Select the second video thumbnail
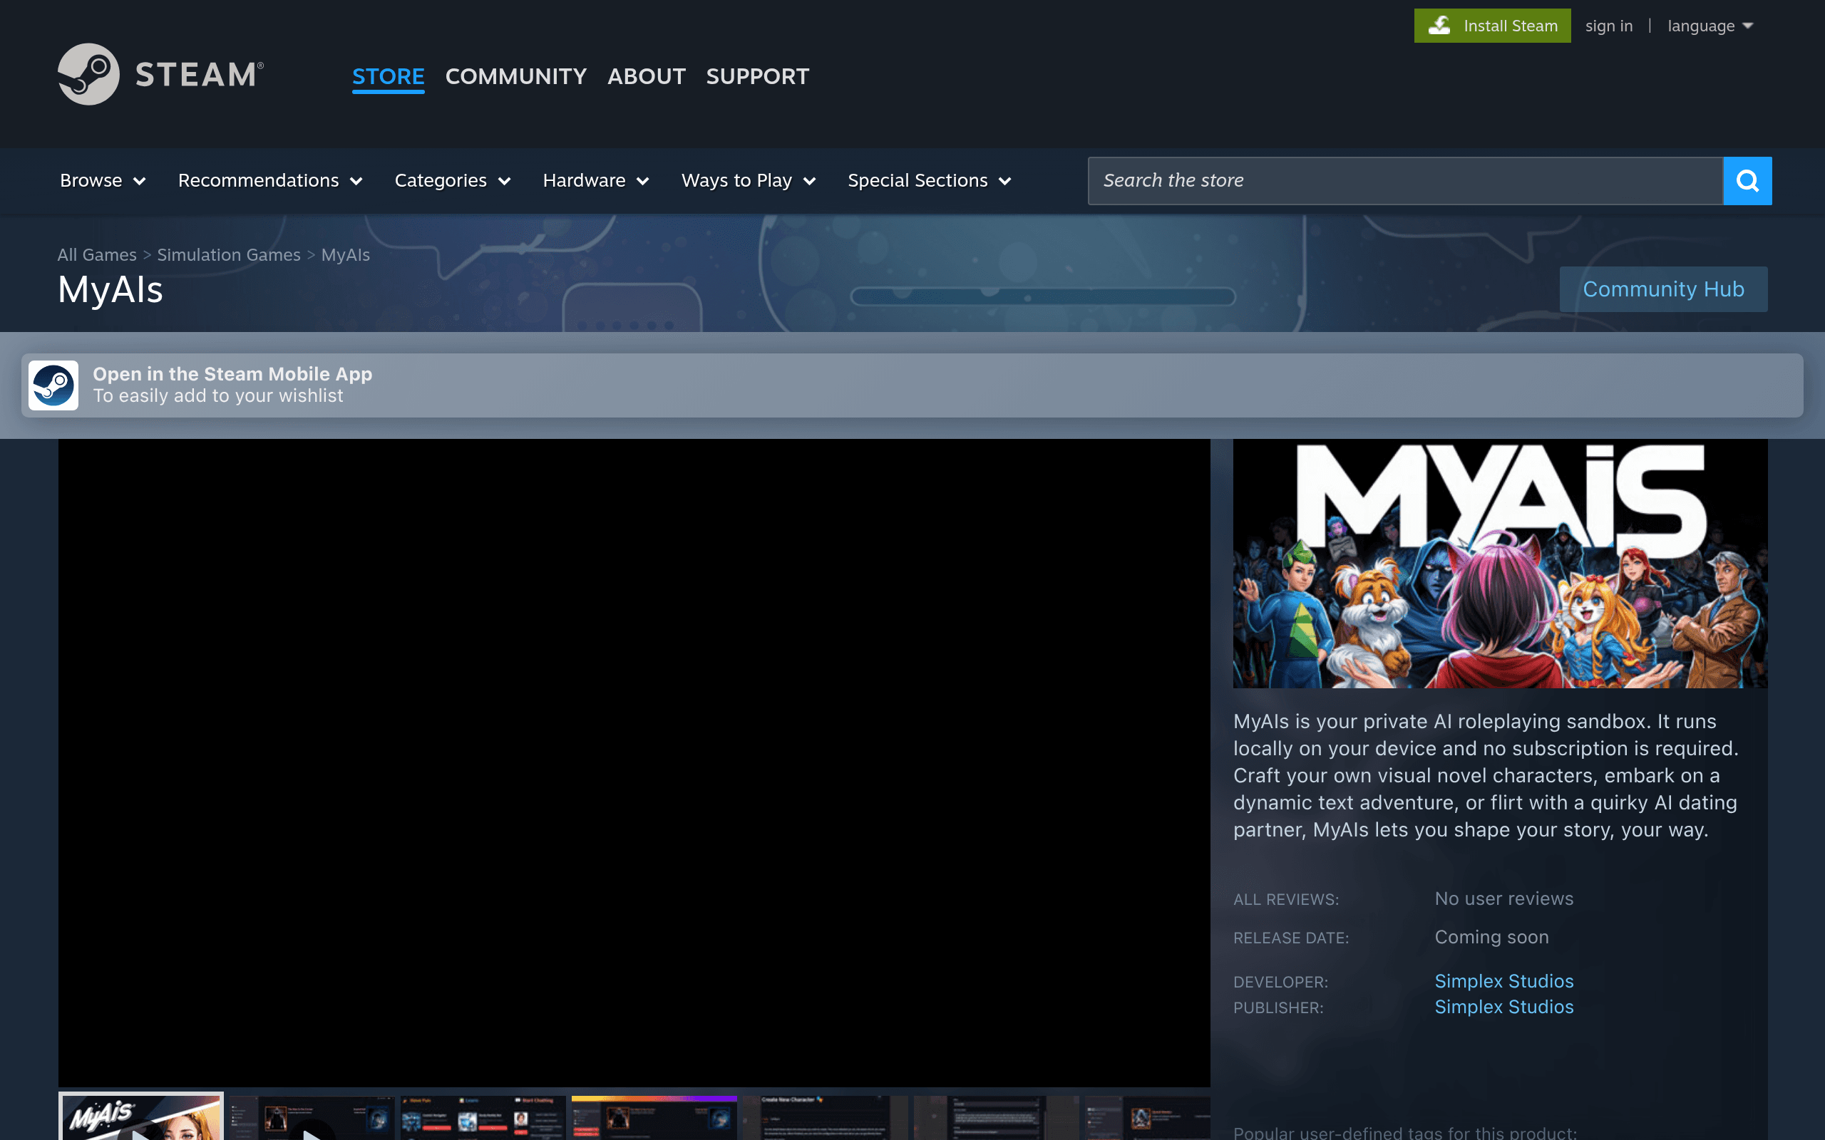This screenshot has width=1825, height=1140. click(x=312, y=1117)
